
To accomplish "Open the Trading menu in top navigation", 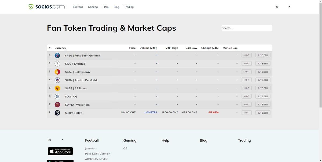I will (x=129, y=7).
